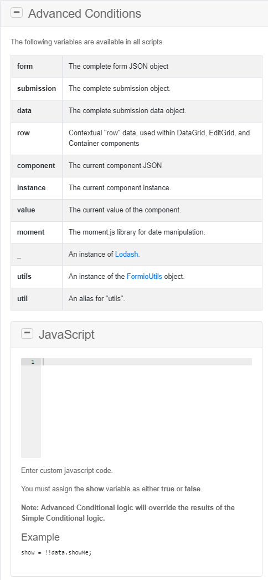Select the 'component' variable name cell
The width and height of the screenshot is (268, 580).
37,166
